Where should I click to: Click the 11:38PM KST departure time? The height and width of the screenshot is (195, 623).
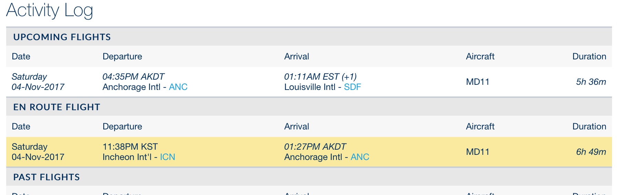(130, 147)
